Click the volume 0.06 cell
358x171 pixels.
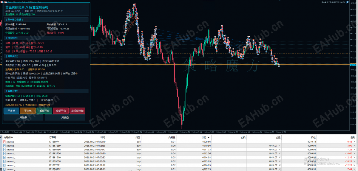click(173, 146)
